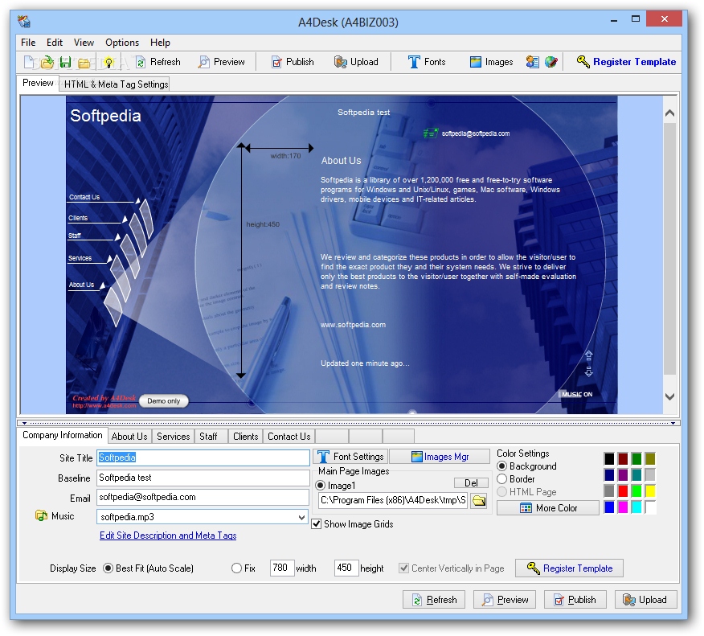This screenshot has width=704, height=636.
Task: Toggle the Center Vertically in Page checkbox
Action: [403, 568]
